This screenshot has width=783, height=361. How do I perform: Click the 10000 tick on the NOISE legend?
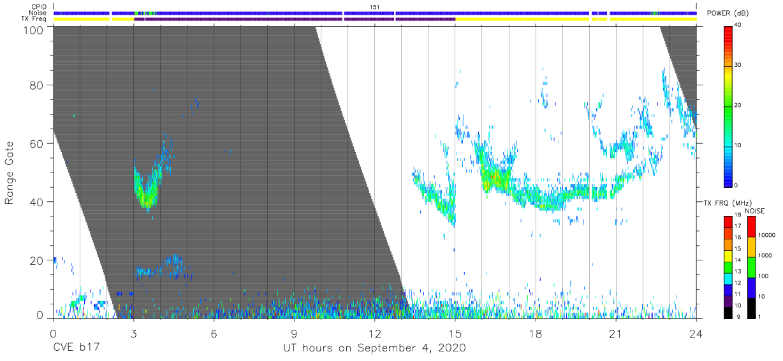pyautogui.click(x=768, y=236)
